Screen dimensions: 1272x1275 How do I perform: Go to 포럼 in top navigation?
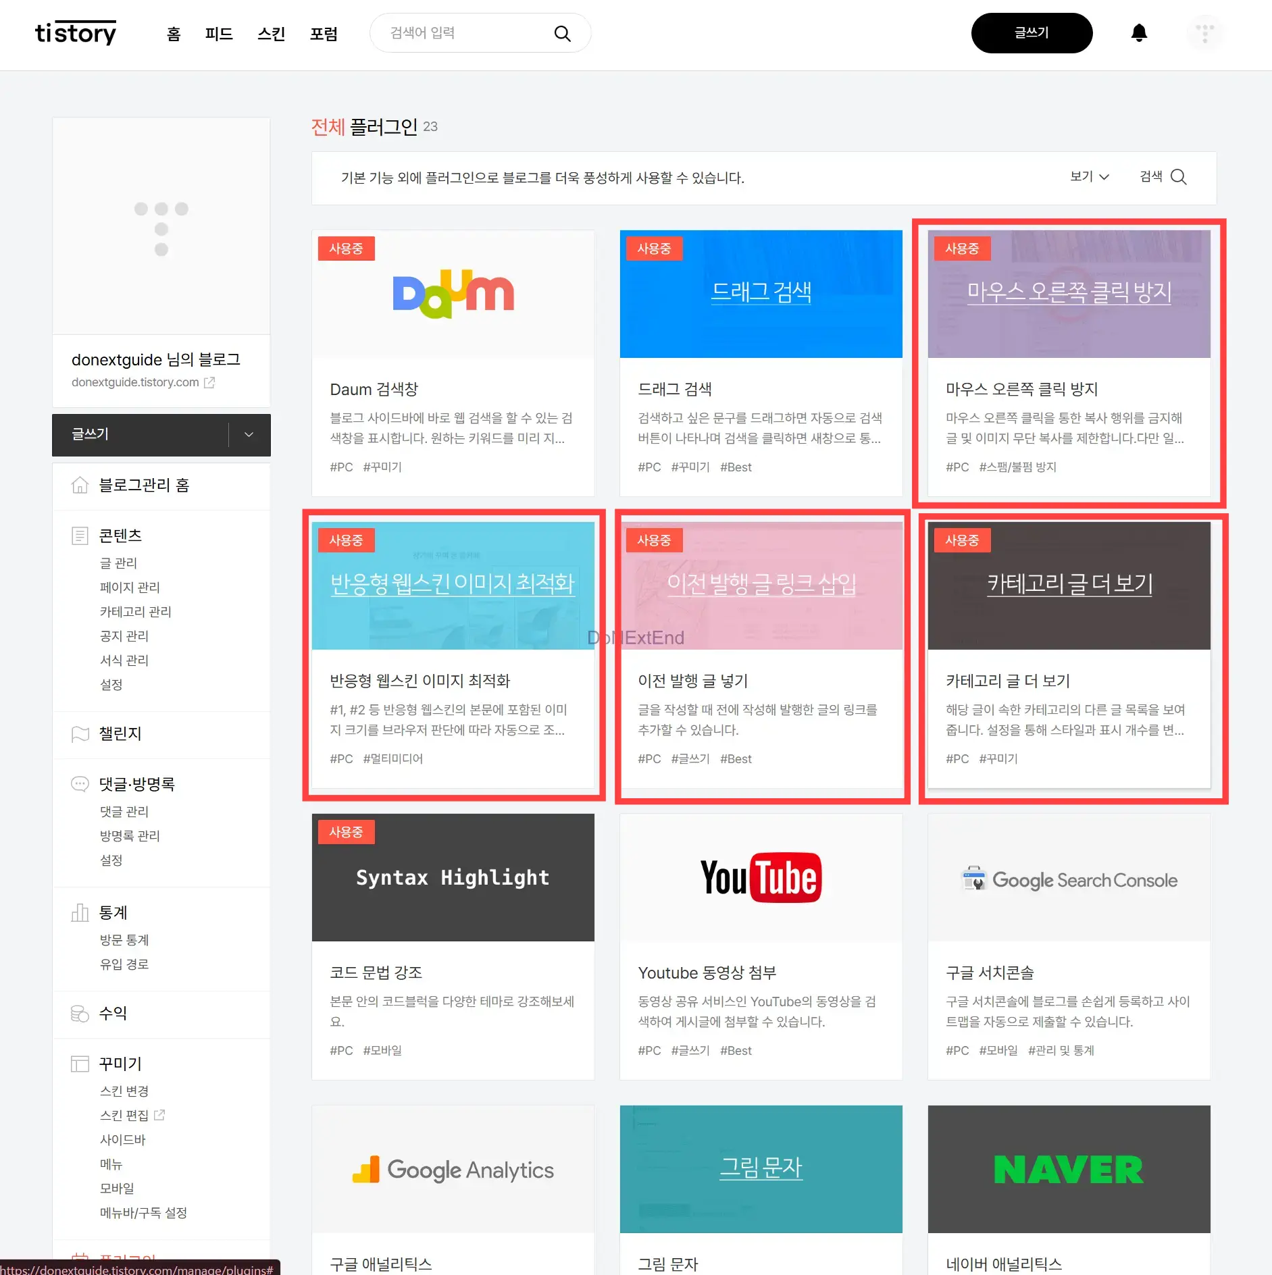(x=324, y=34)
